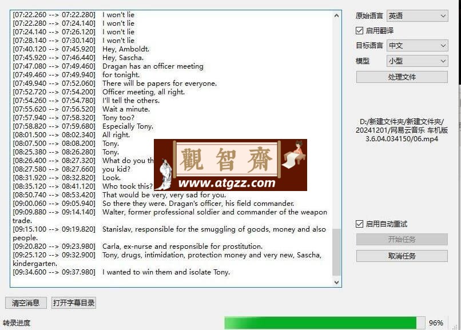Click the timestamp [08:07.500 --> 08:08.200]
Viewport: 461px width, 330px height.
point(54,144)
